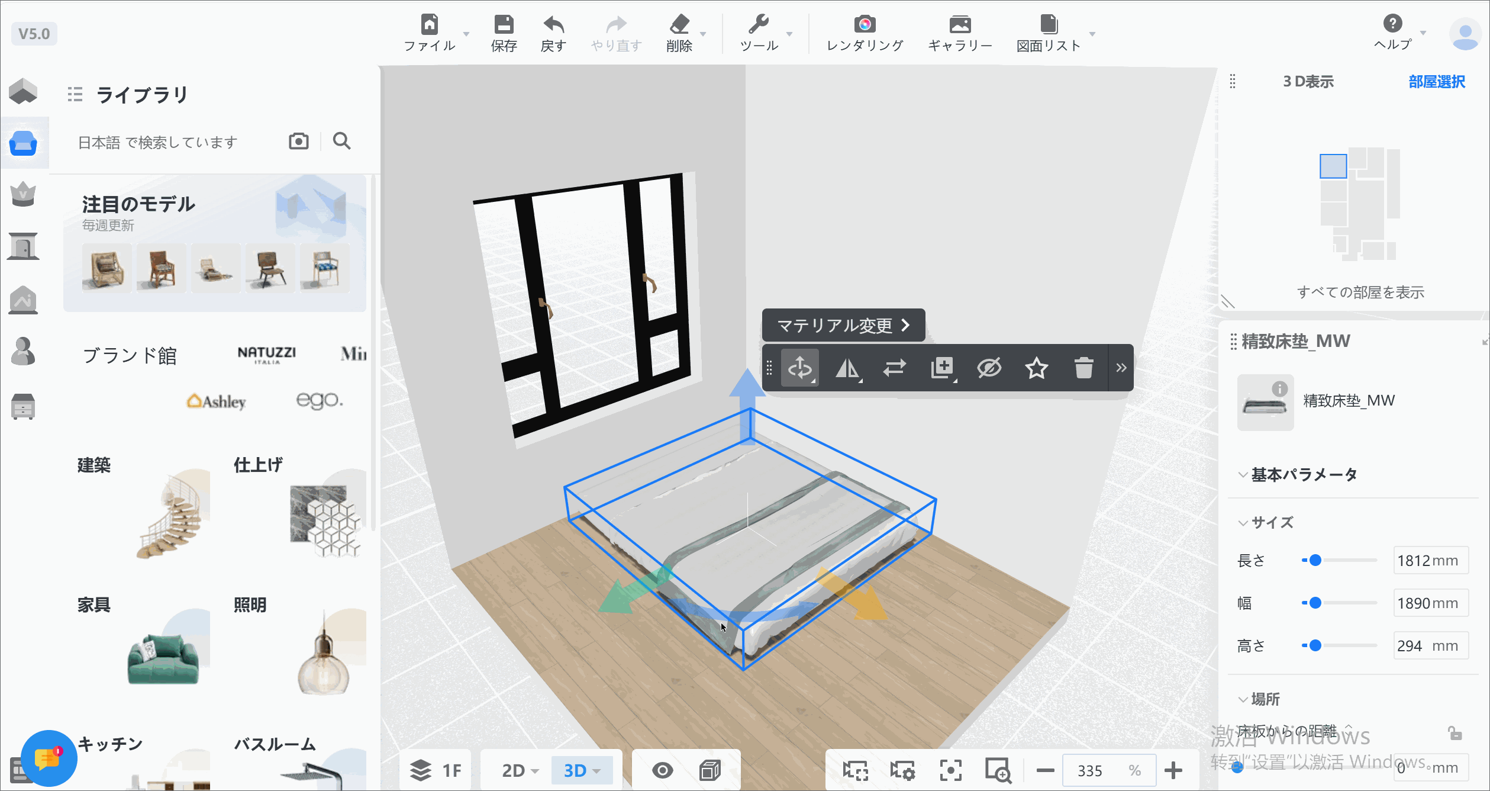Open the crown premium sidebar icon
Image resolution: width=1490 pixels, height=791 pixels.
pyautogui.click(x=23, y=194)
